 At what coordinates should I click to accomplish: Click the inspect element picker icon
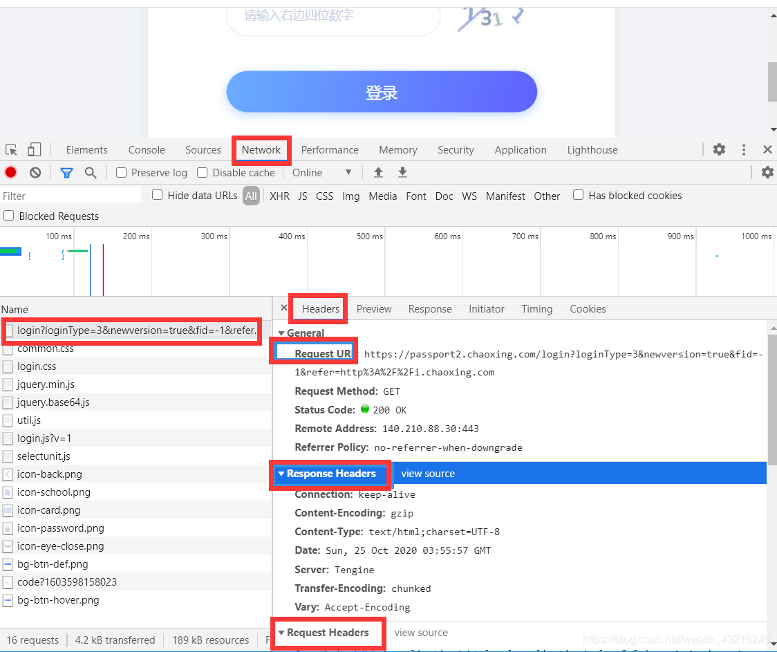click(11, 150)
